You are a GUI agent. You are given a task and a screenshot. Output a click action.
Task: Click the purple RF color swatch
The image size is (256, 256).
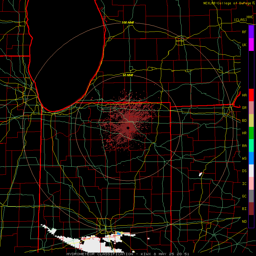[251, 32]
